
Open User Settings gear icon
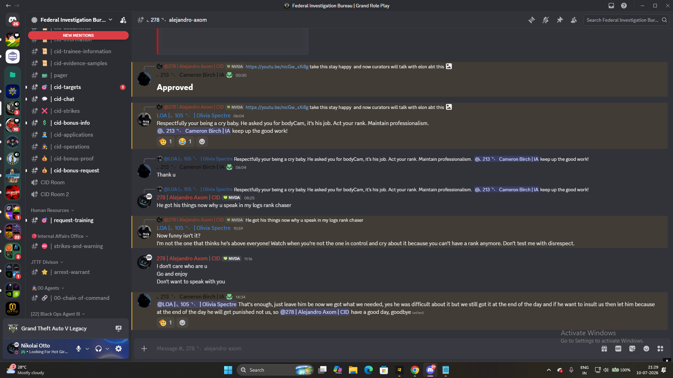click(119, 349)
